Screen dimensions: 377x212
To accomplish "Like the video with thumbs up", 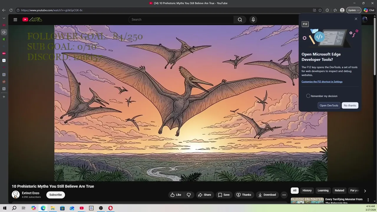I will 176,195.
